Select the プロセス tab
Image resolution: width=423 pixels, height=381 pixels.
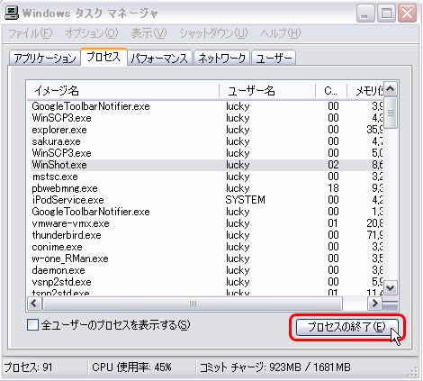coord(103,57)
